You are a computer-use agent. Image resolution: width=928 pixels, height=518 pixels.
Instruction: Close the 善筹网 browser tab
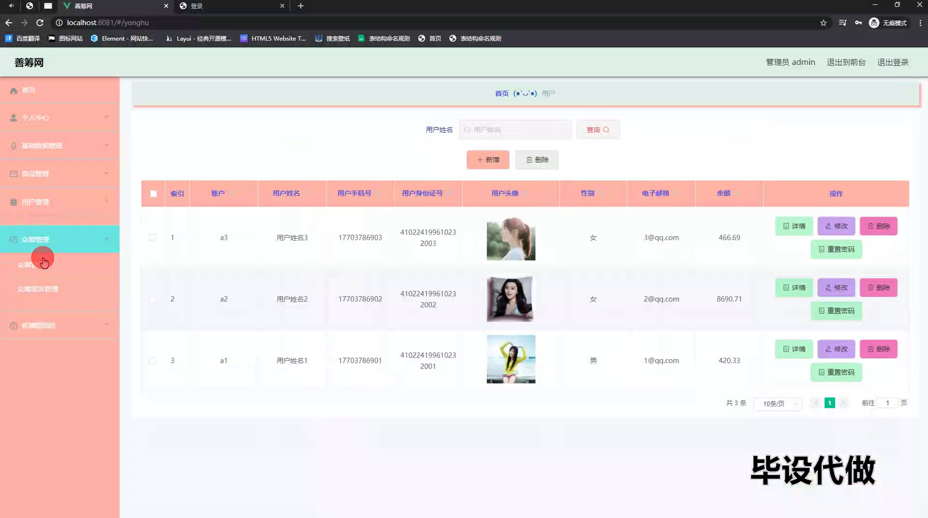click(x=166, y=6)
